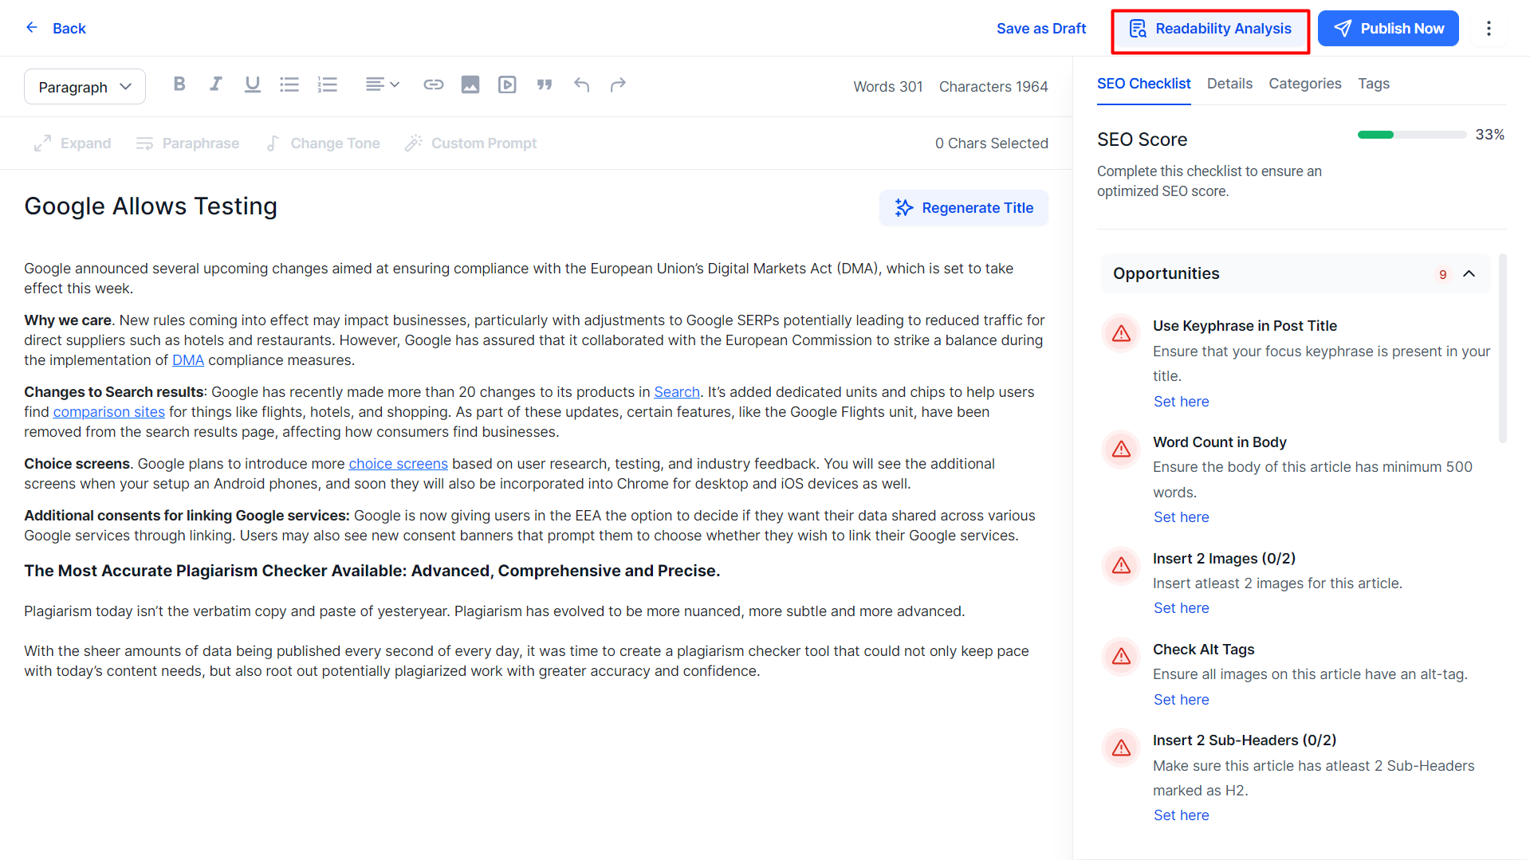Image resolution: width=1530 pixels, height=860 pixels.
Task: Open Readability Analysis
Action: (1210, 29)
